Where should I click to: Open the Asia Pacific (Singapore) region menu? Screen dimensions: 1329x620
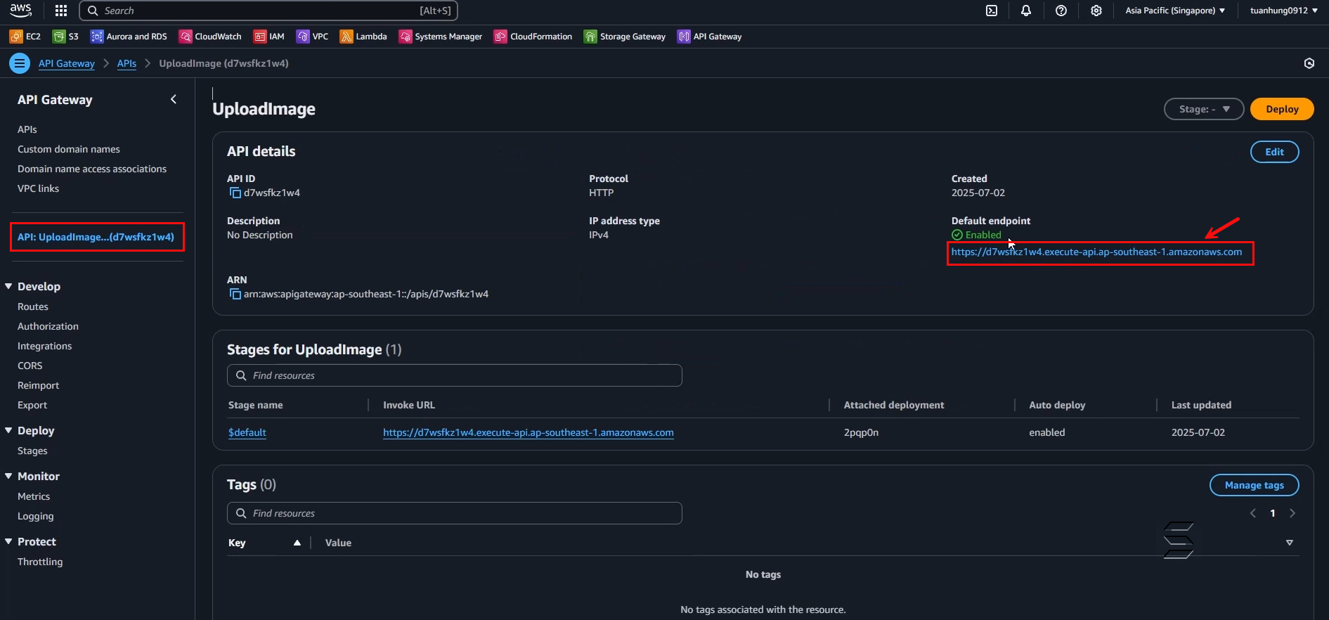1175,11
